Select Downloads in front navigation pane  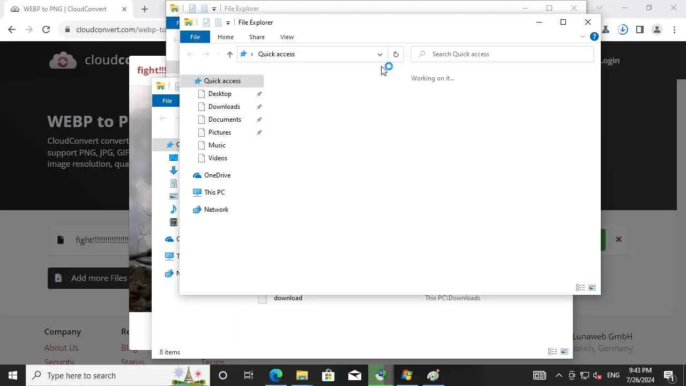tap(224, 107)
